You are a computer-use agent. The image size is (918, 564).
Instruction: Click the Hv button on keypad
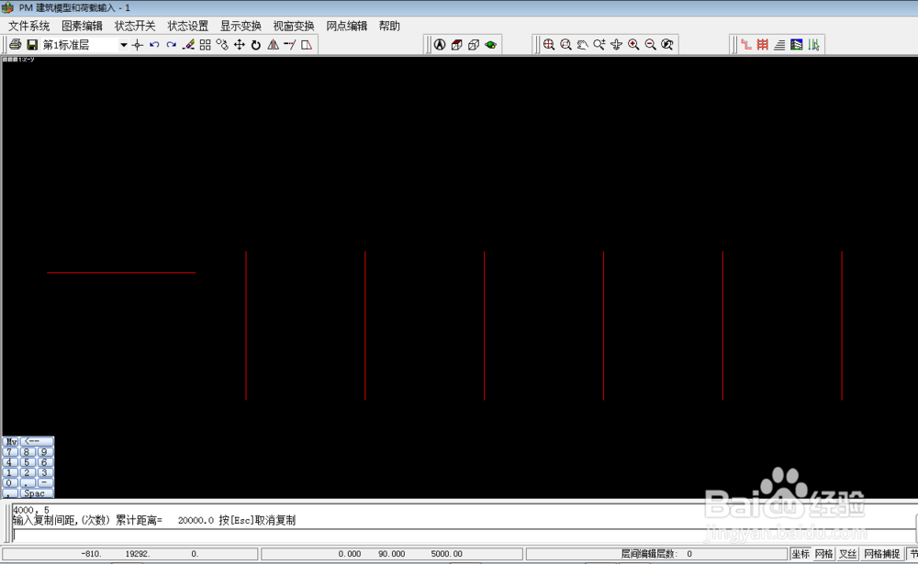point(11,441)
